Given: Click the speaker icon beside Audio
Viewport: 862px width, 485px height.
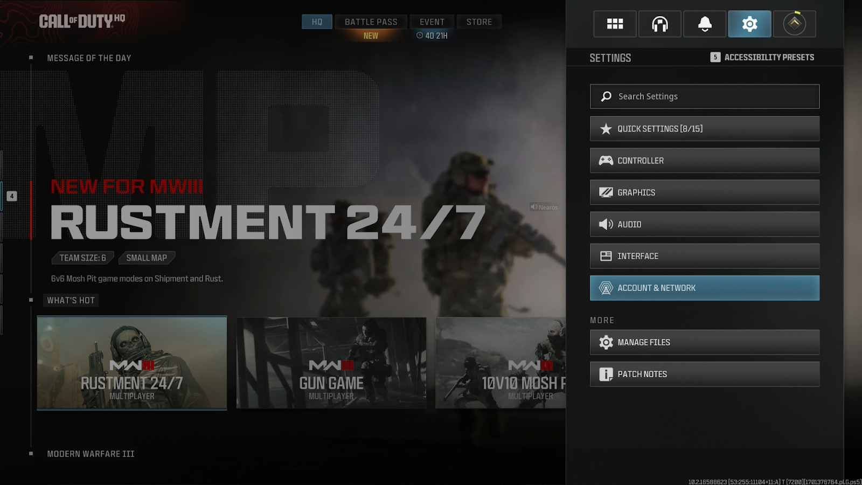Looking at the screenshot, I should tap(606, 224).
